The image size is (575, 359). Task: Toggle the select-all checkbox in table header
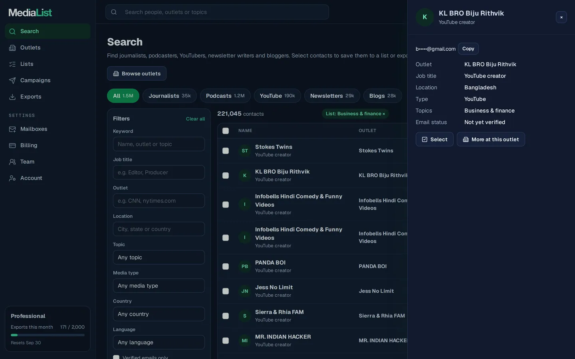click(x=226, y=131)
